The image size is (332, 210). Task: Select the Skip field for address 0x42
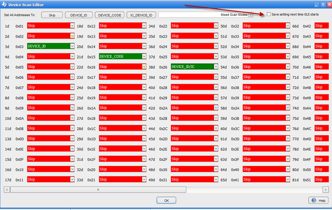321,25
